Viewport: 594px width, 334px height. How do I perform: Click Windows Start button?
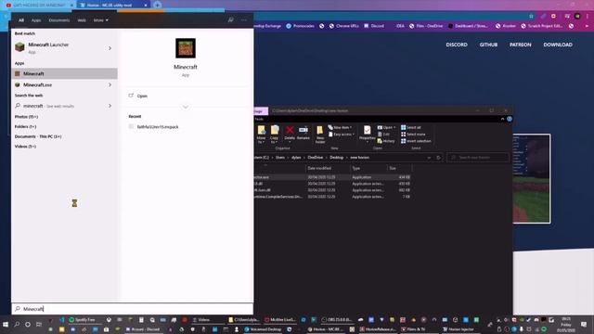(x=6, y=324)
